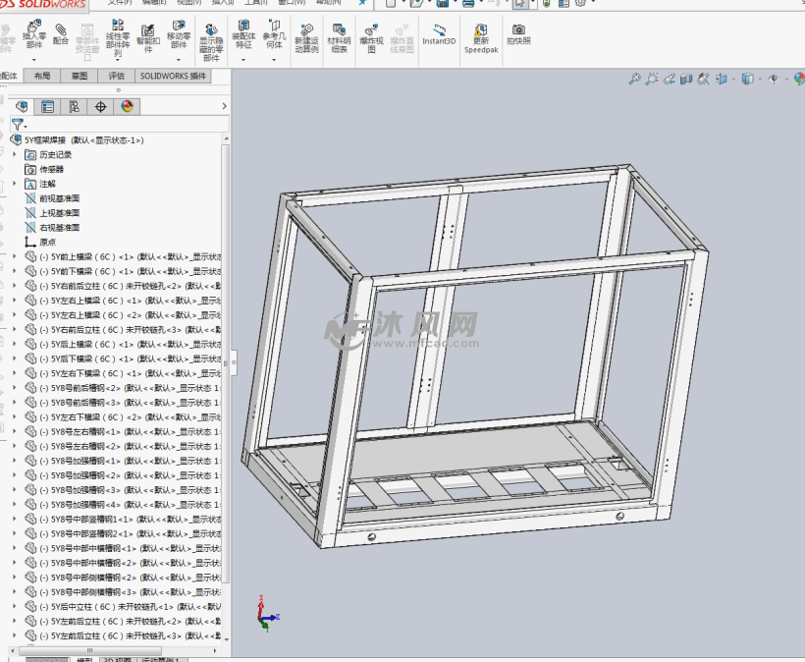Click the 配合 (Mate) paperclip tool
Screen dimensions: 805x662
coord(61,34)
